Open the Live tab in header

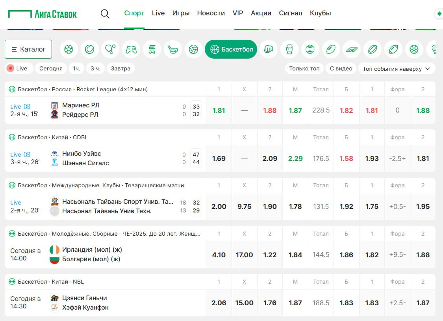pos(158,13)
